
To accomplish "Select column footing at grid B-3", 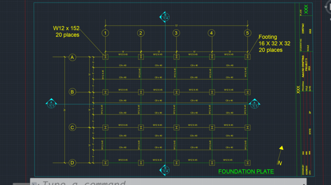I will tap(177, 92).
